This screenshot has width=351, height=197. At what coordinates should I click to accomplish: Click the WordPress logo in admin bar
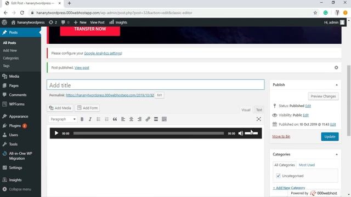click(x=4, y=22)
